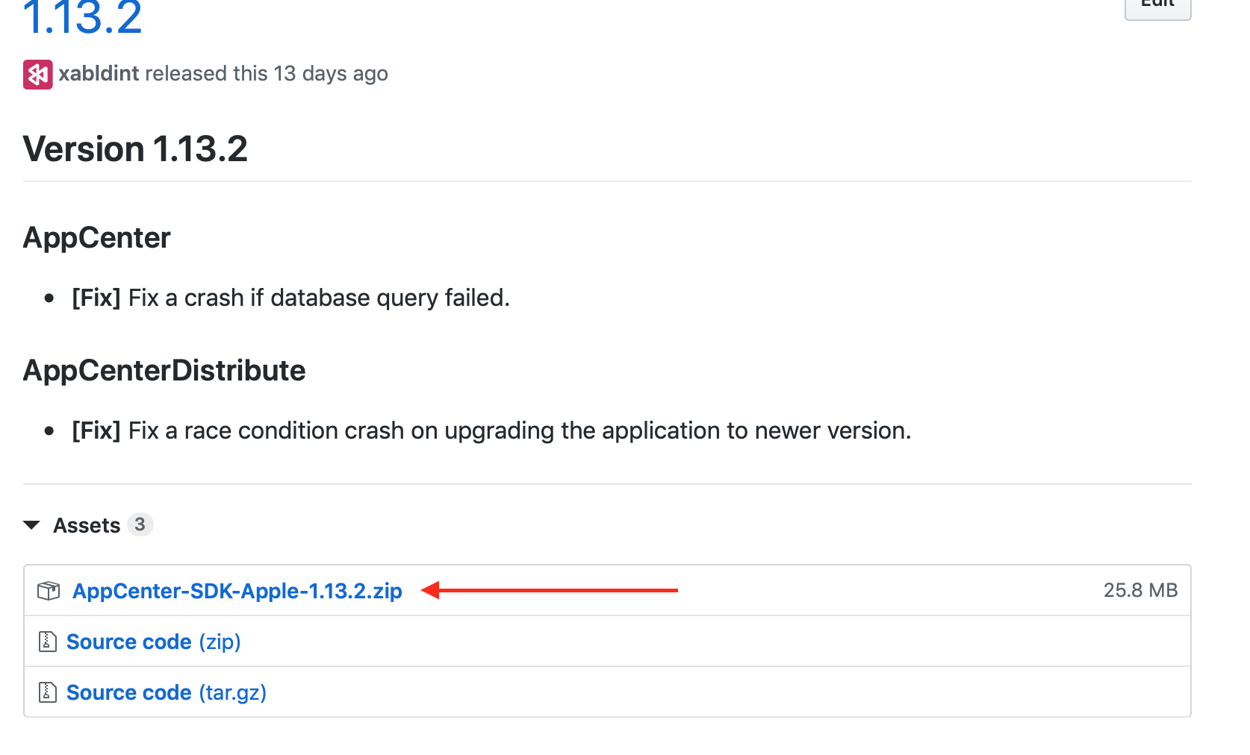
Task: Click the archive icon beside Source code (tar.gz)
Action: tap(46, 692)
